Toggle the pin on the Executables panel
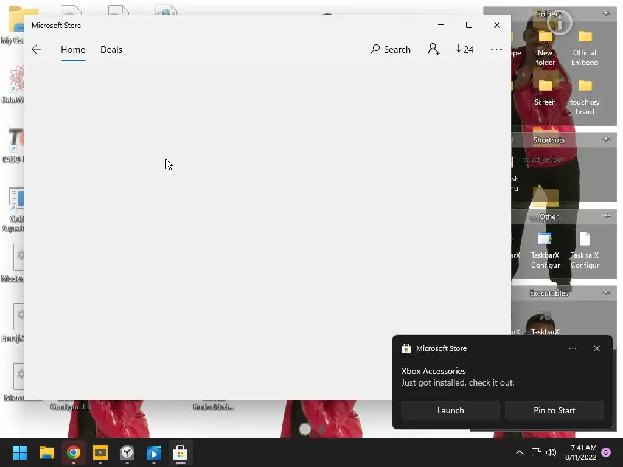Screen dimensions: 623x467 (607, 293)
